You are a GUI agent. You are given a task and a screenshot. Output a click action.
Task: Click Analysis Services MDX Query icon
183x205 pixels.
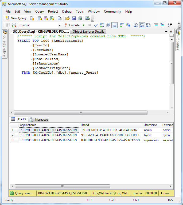pyautogui.click(x=40, y=18)
